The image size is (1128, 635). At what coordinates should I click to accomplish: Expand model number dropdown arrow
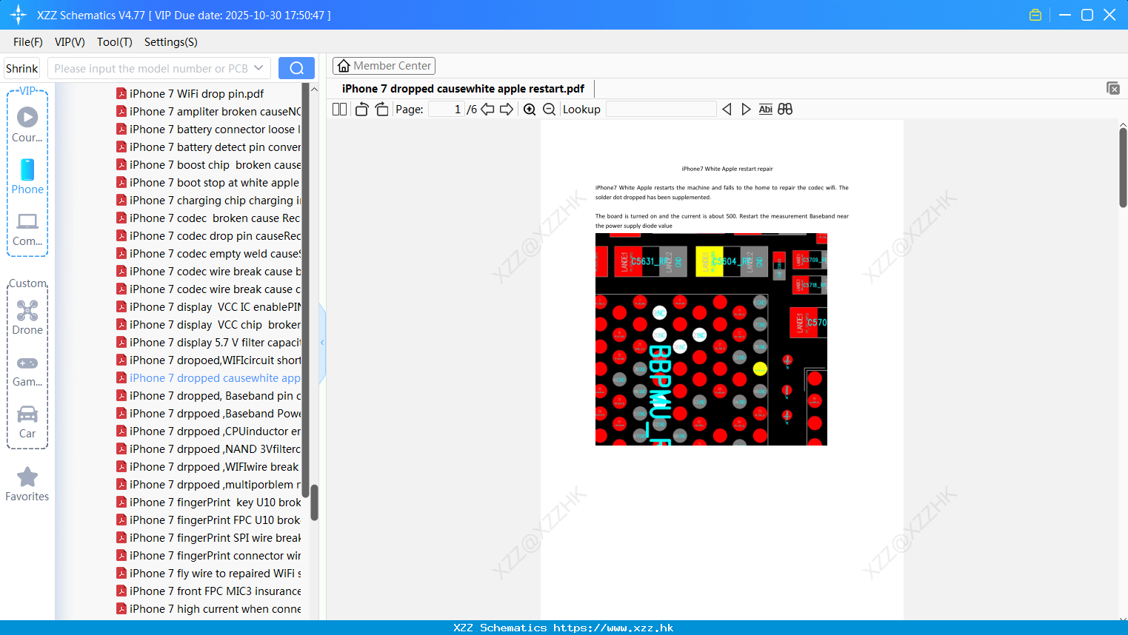(x=258, y=68)
